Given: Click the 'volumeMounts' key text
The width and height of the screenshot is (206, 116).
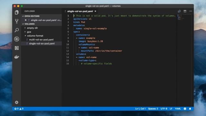Looking at the screenshot, I should point(86,44).
